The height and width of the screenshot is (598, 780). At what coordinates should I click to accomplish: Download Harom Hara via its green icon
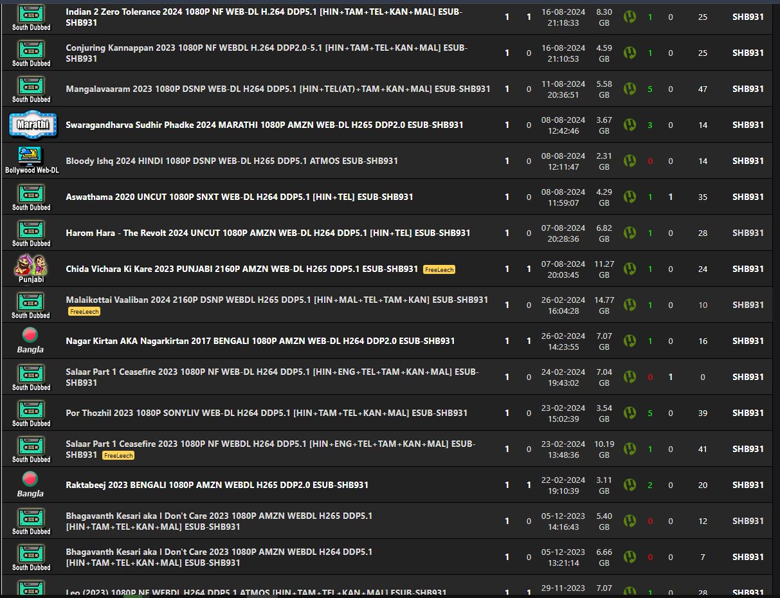click(x=630, y=233)
